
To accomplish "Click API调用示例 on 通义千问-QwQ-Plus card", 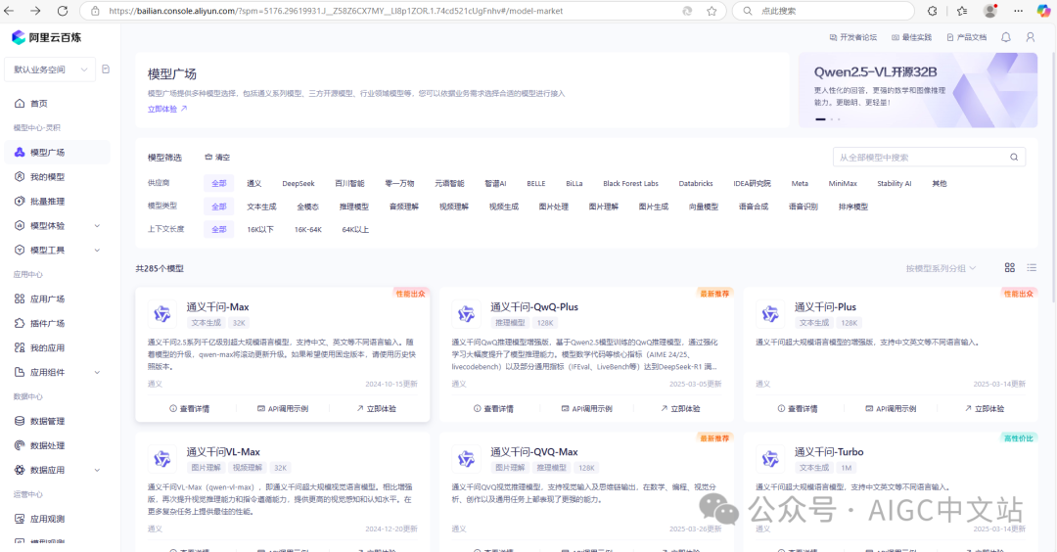I will 586,408.
